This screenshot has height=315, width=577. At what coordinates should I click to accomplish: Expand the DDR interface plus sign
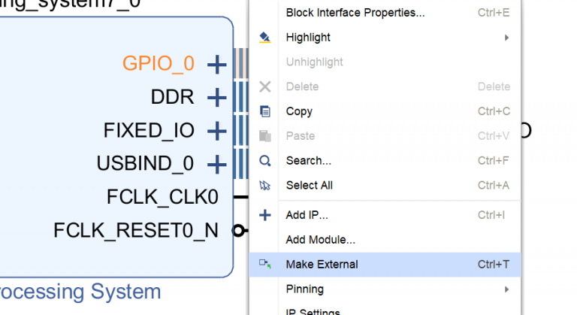tap(216, 97)
